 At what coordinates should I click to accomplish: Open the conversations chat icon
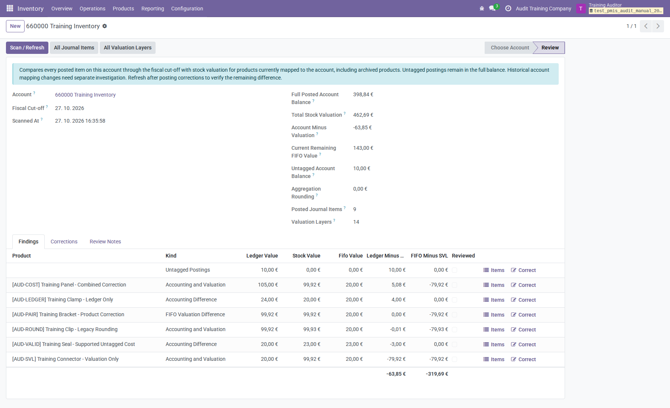[x=492, y=8]
